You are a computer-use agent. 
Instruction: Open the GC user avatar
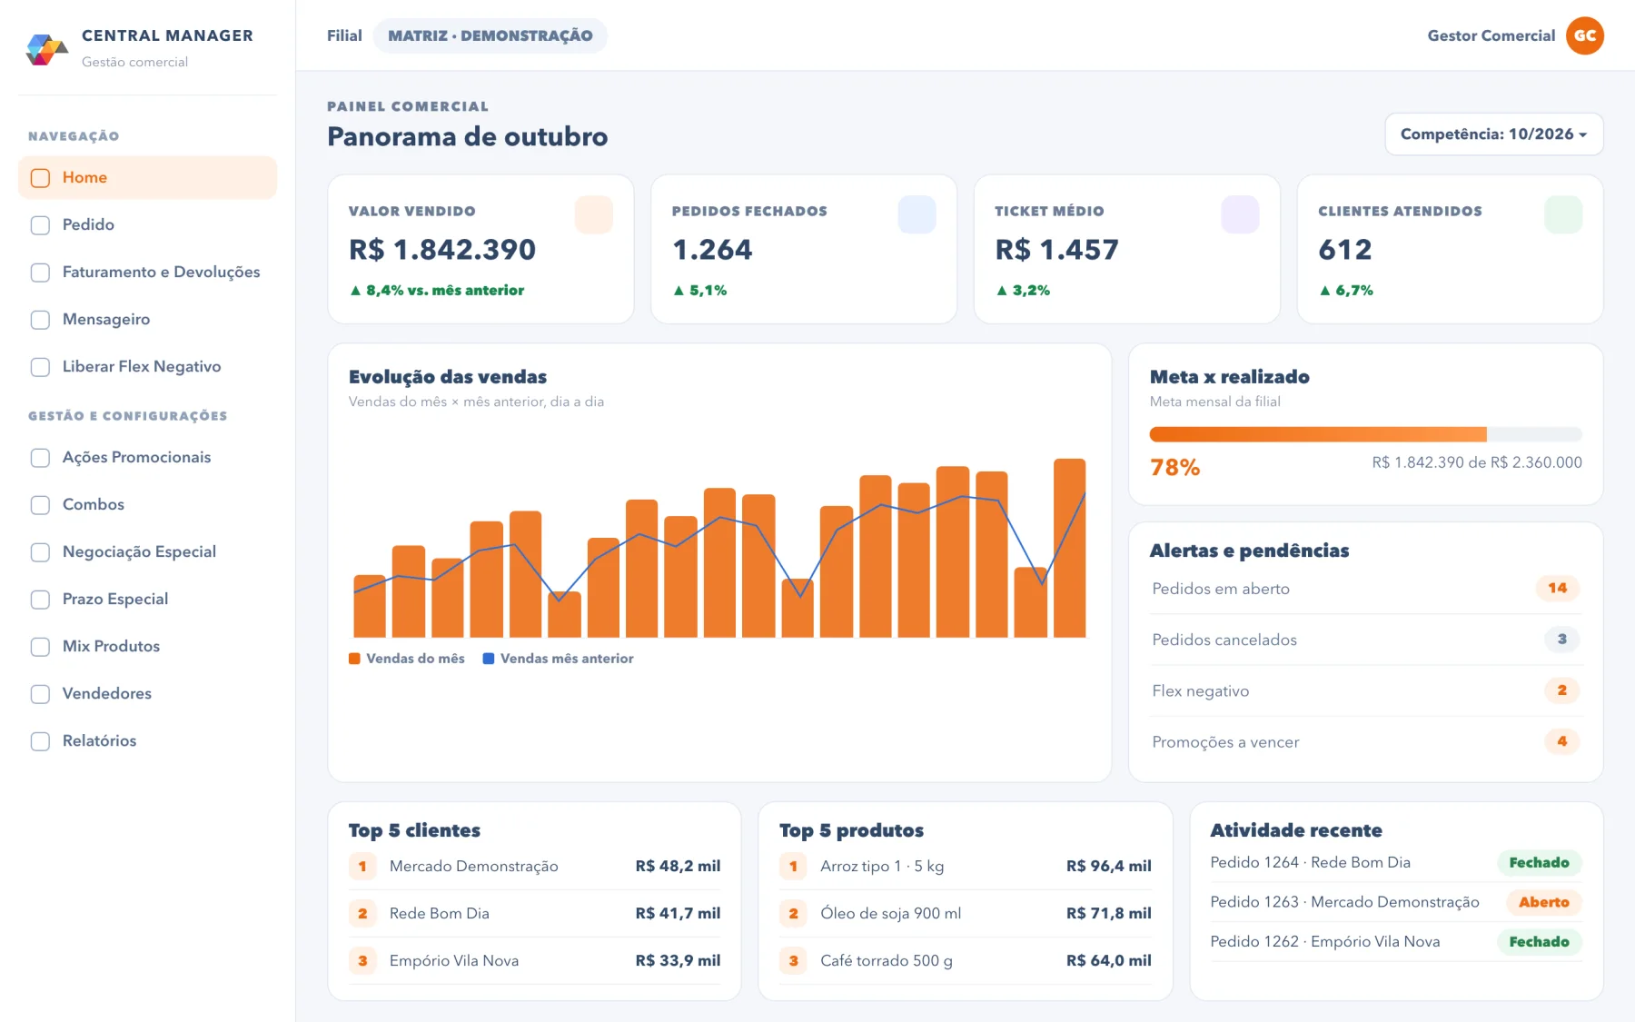(1585, 35)
